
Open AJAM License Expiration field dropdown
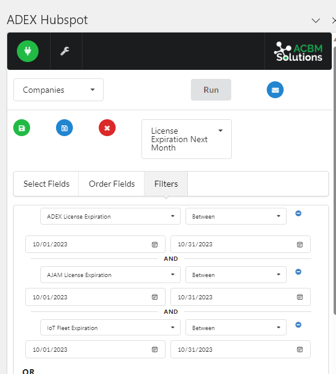tap(110, 275)
